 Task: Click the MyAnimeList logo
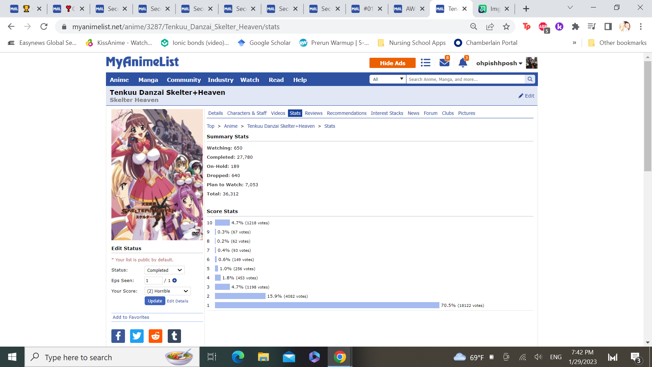[x=142, y=62]
